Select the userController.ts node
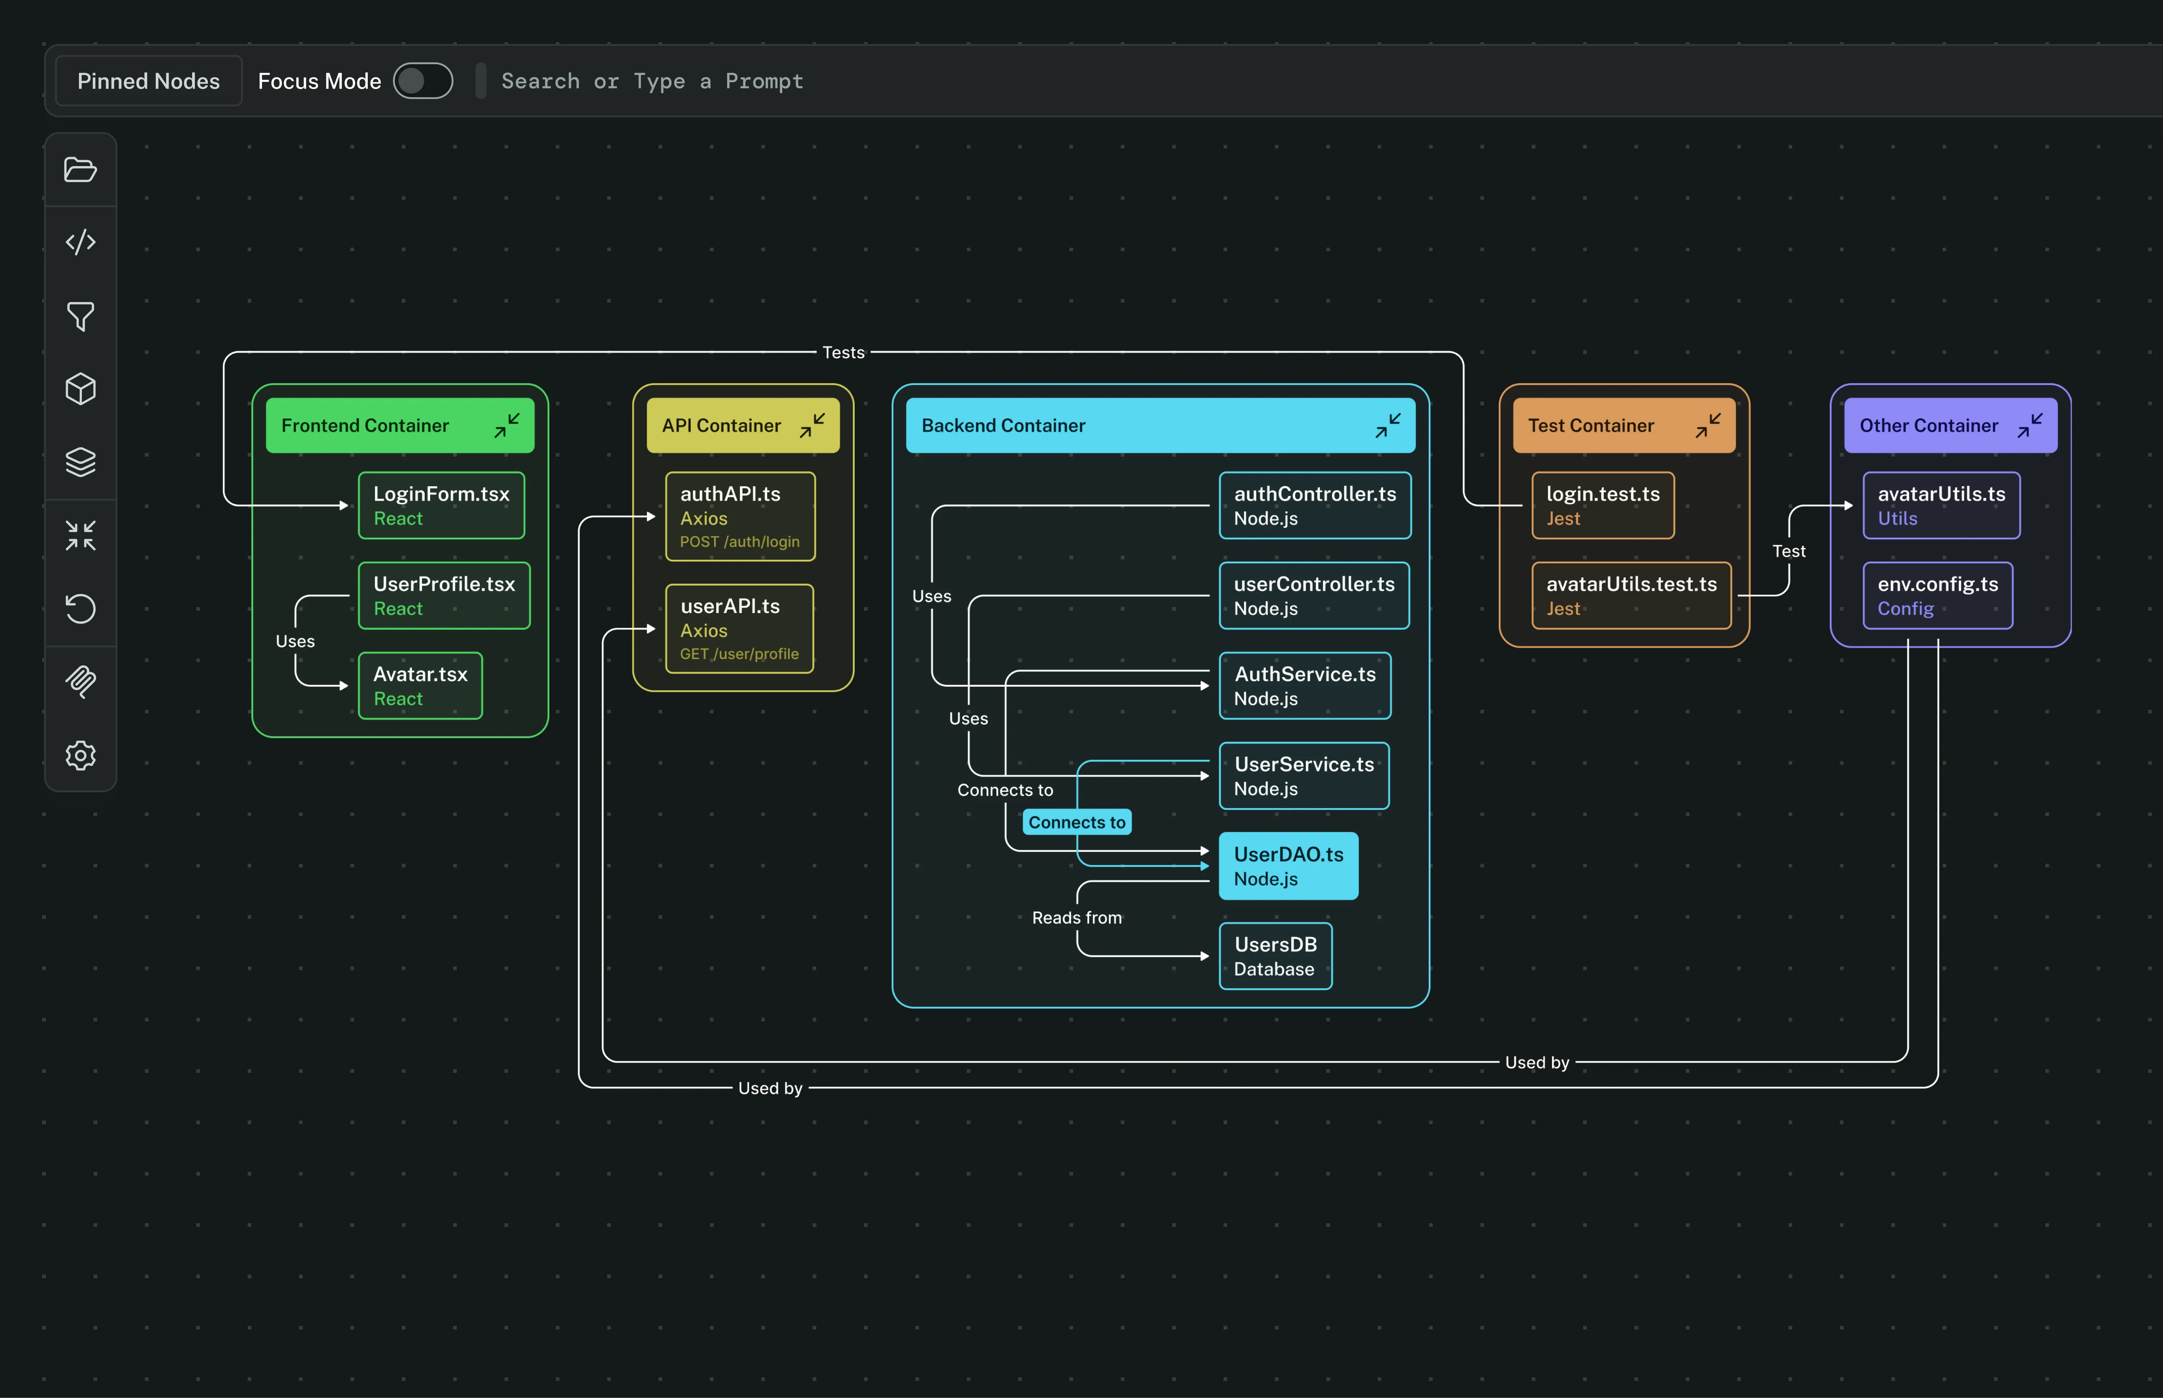This screenshot has width=2163, height=1398. [x=1314, y=595]
